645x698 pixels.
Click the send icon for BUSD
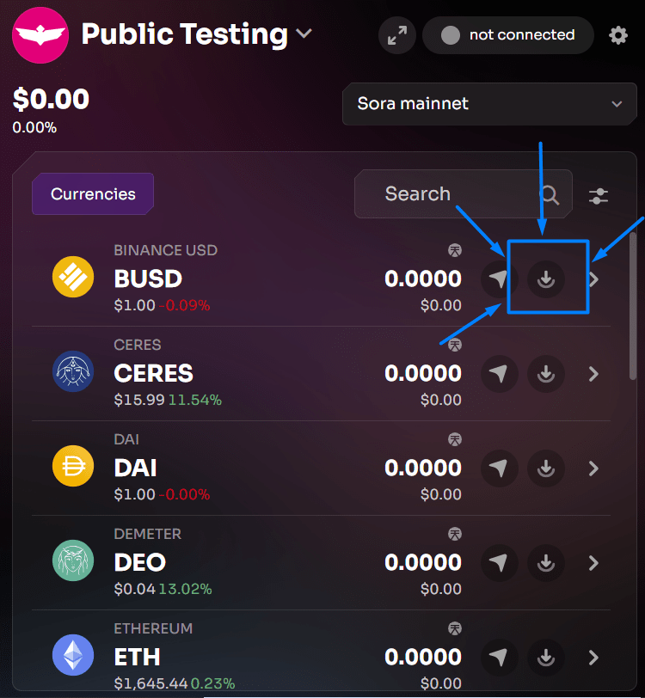(x=499, y=279)
